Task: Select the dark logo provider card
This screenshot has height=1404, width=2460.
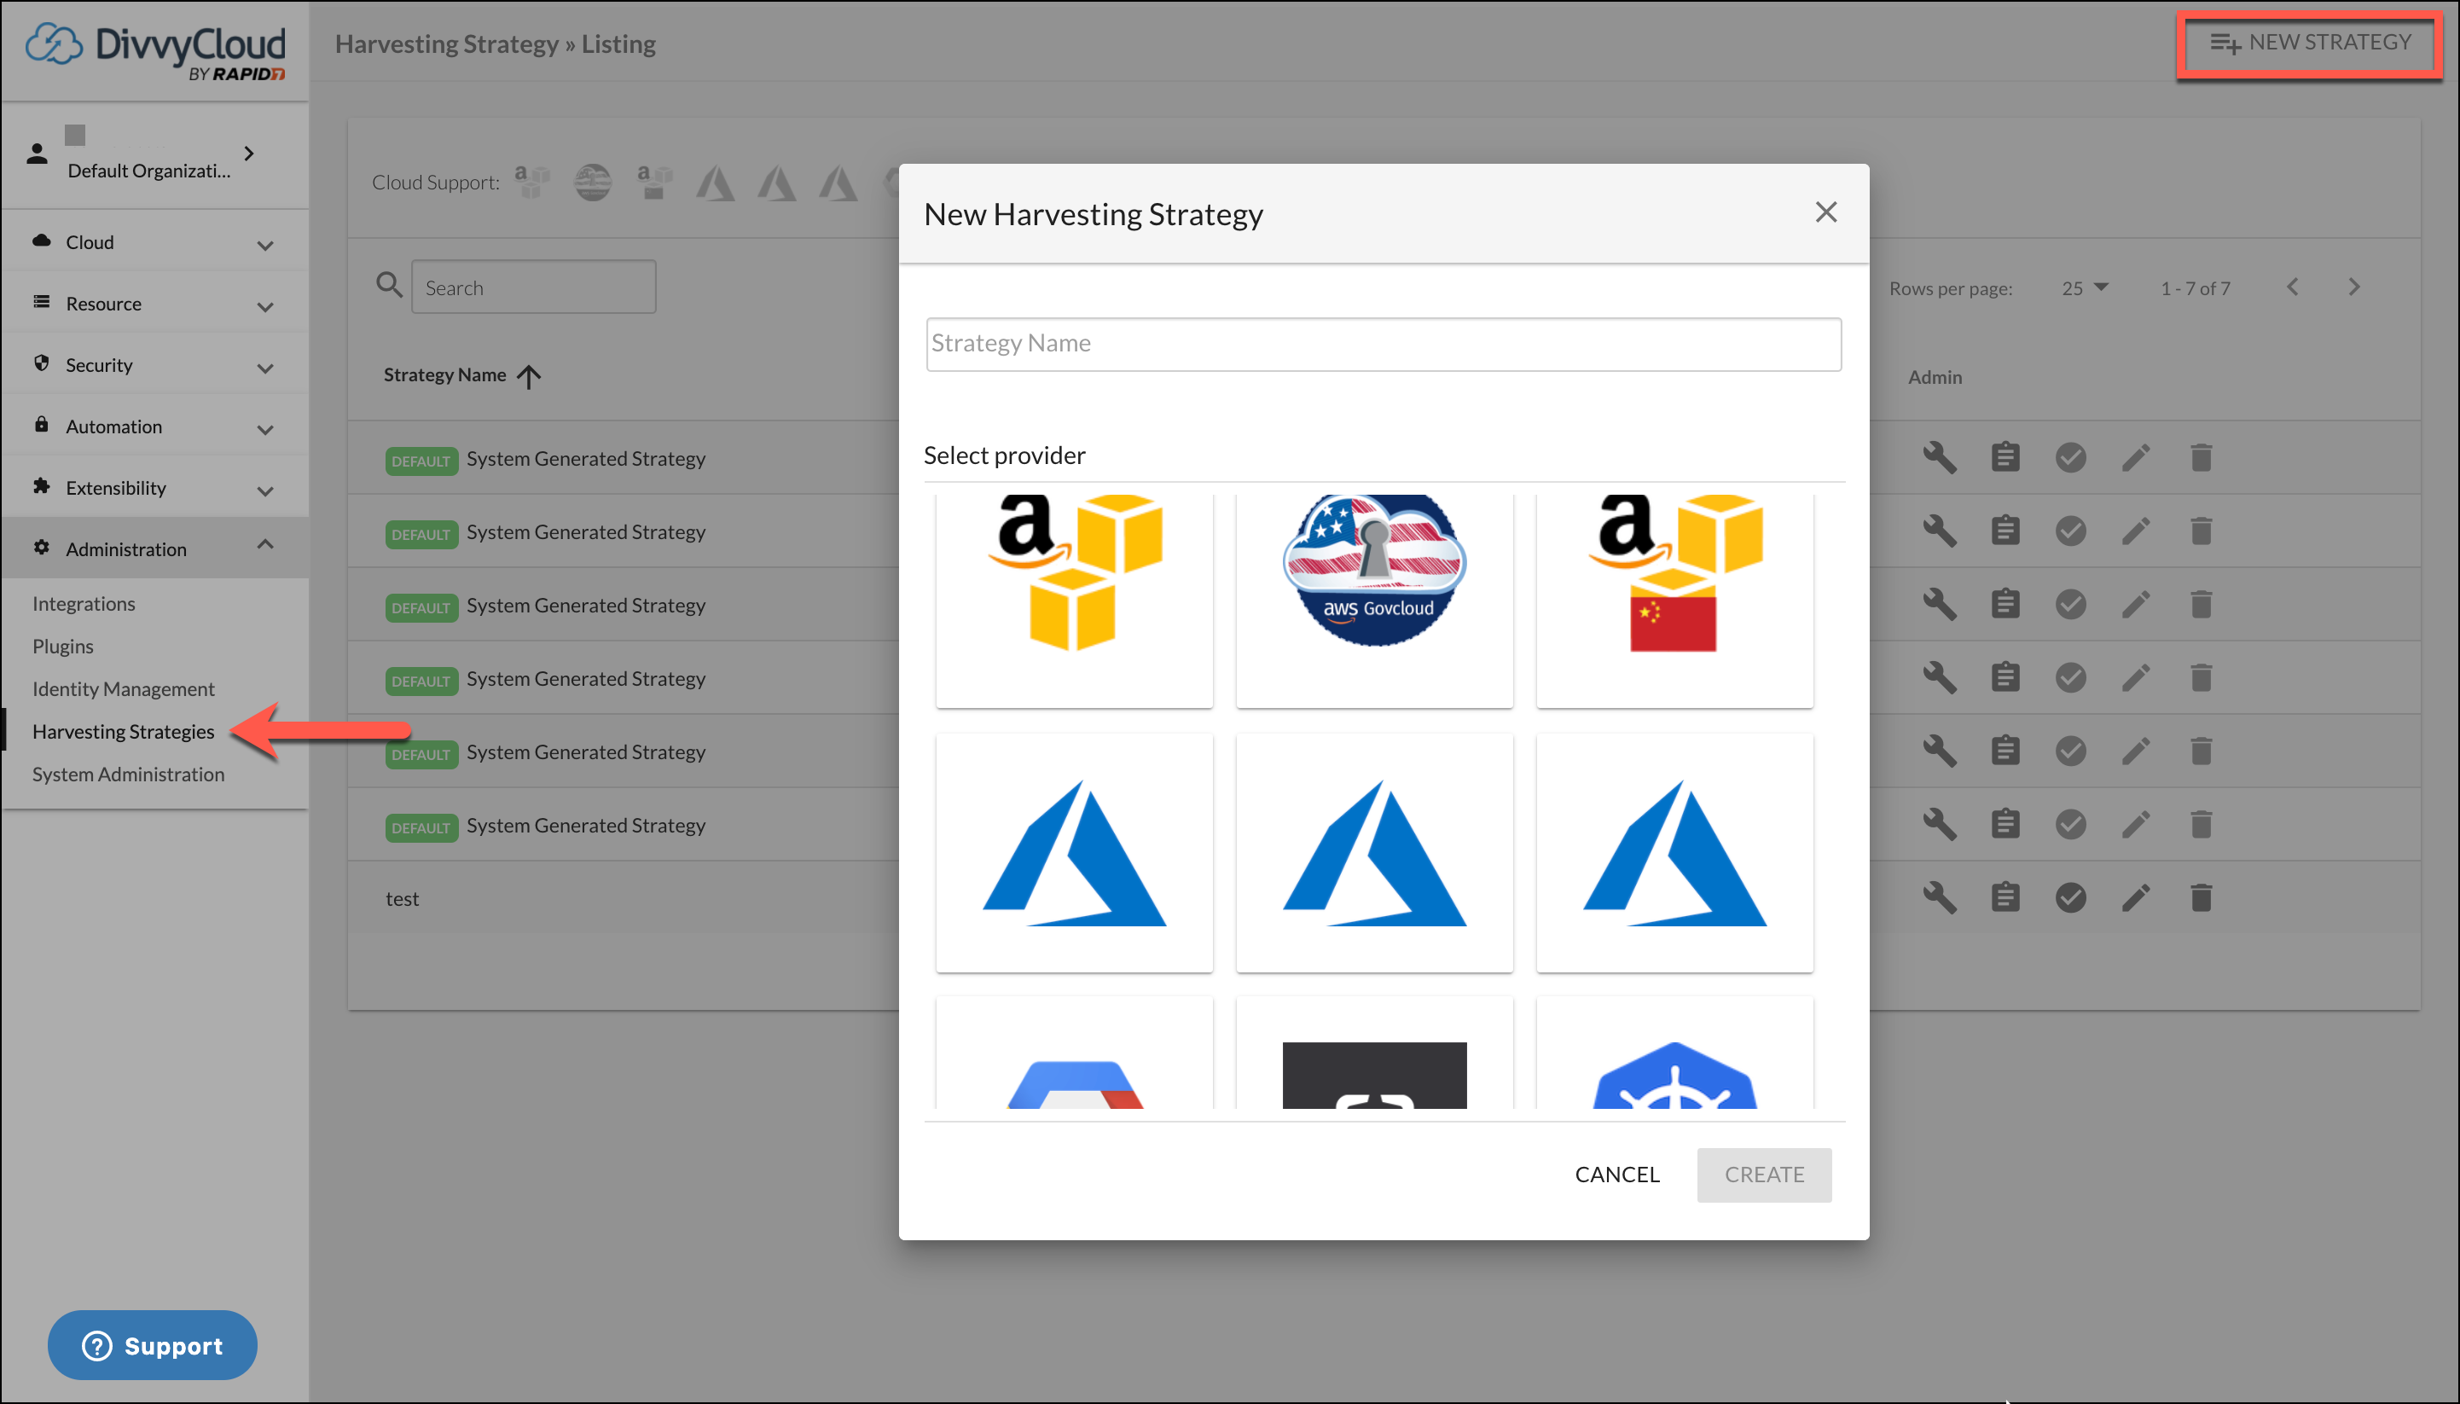Action: coord(1374,1054)
